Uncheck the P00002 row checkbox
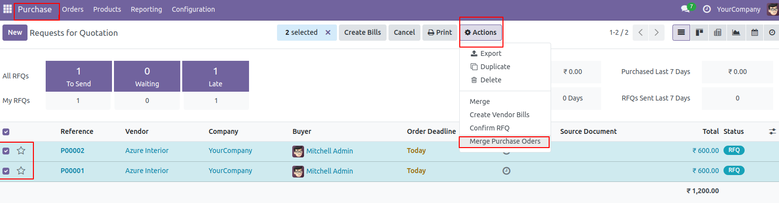The height and width of the screenshot is (203, 779). point(6,151)
